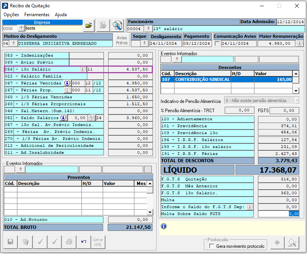Open the Empresa code lookup arrow
307x254 pixels.
pyautogui.click(x=21, y=28)
